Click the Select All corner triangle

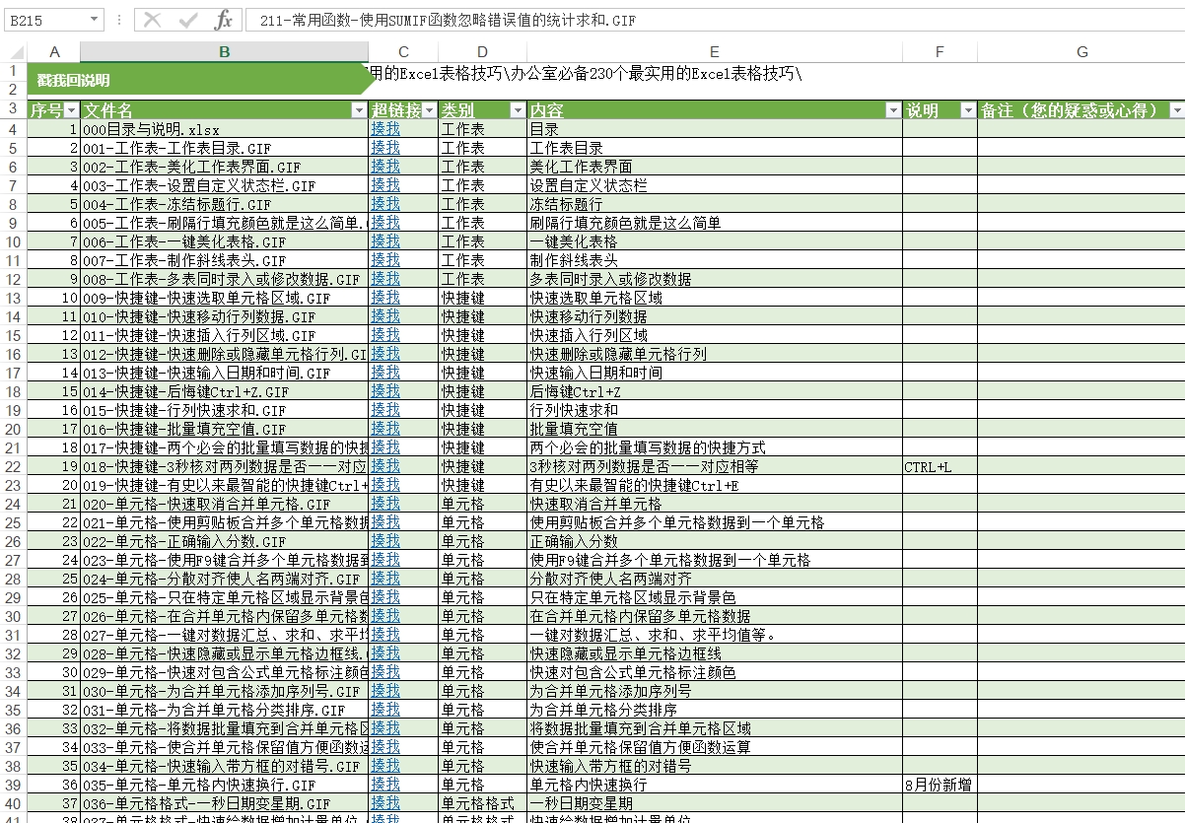click(x=14, y=52)
